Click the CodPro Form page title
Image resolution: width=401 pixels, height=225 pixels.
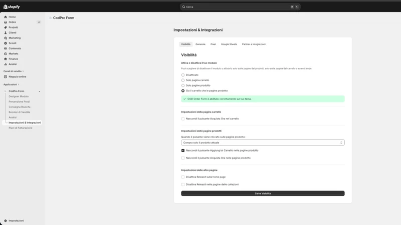64,18
